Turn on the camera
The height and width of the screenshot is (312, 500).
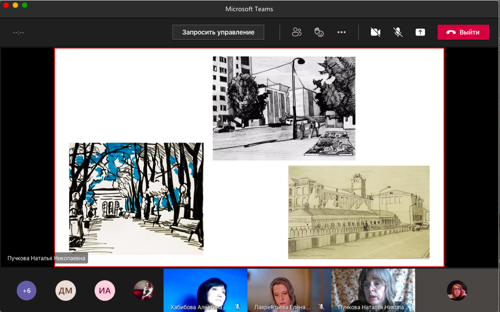click(x=376, y=32)
